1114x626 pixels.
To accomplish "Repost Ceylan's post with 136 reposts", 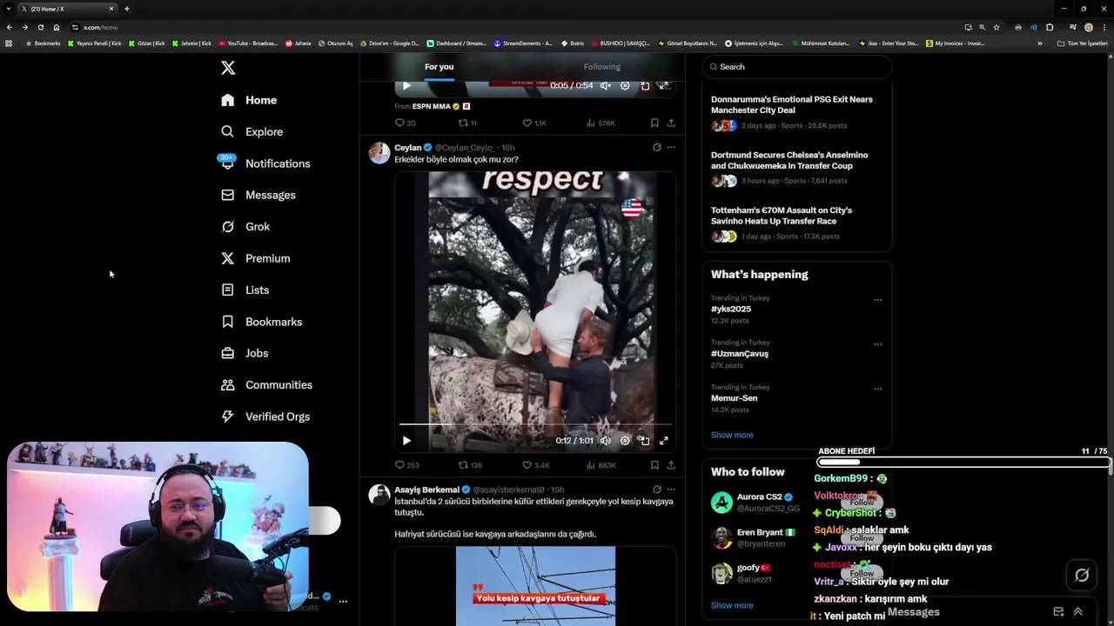I will pyautogui.click(x=470, y=465).
